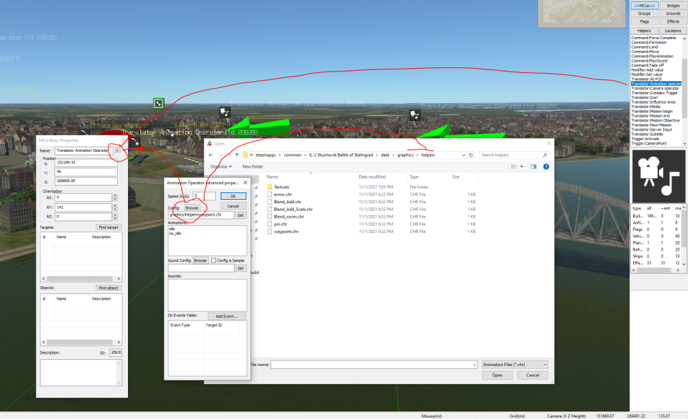Viewport: 688px width, 419px height.
Task: Click the Up folder arrow in Open dialog
Action: pyautogui.click(x=235, y=155)
